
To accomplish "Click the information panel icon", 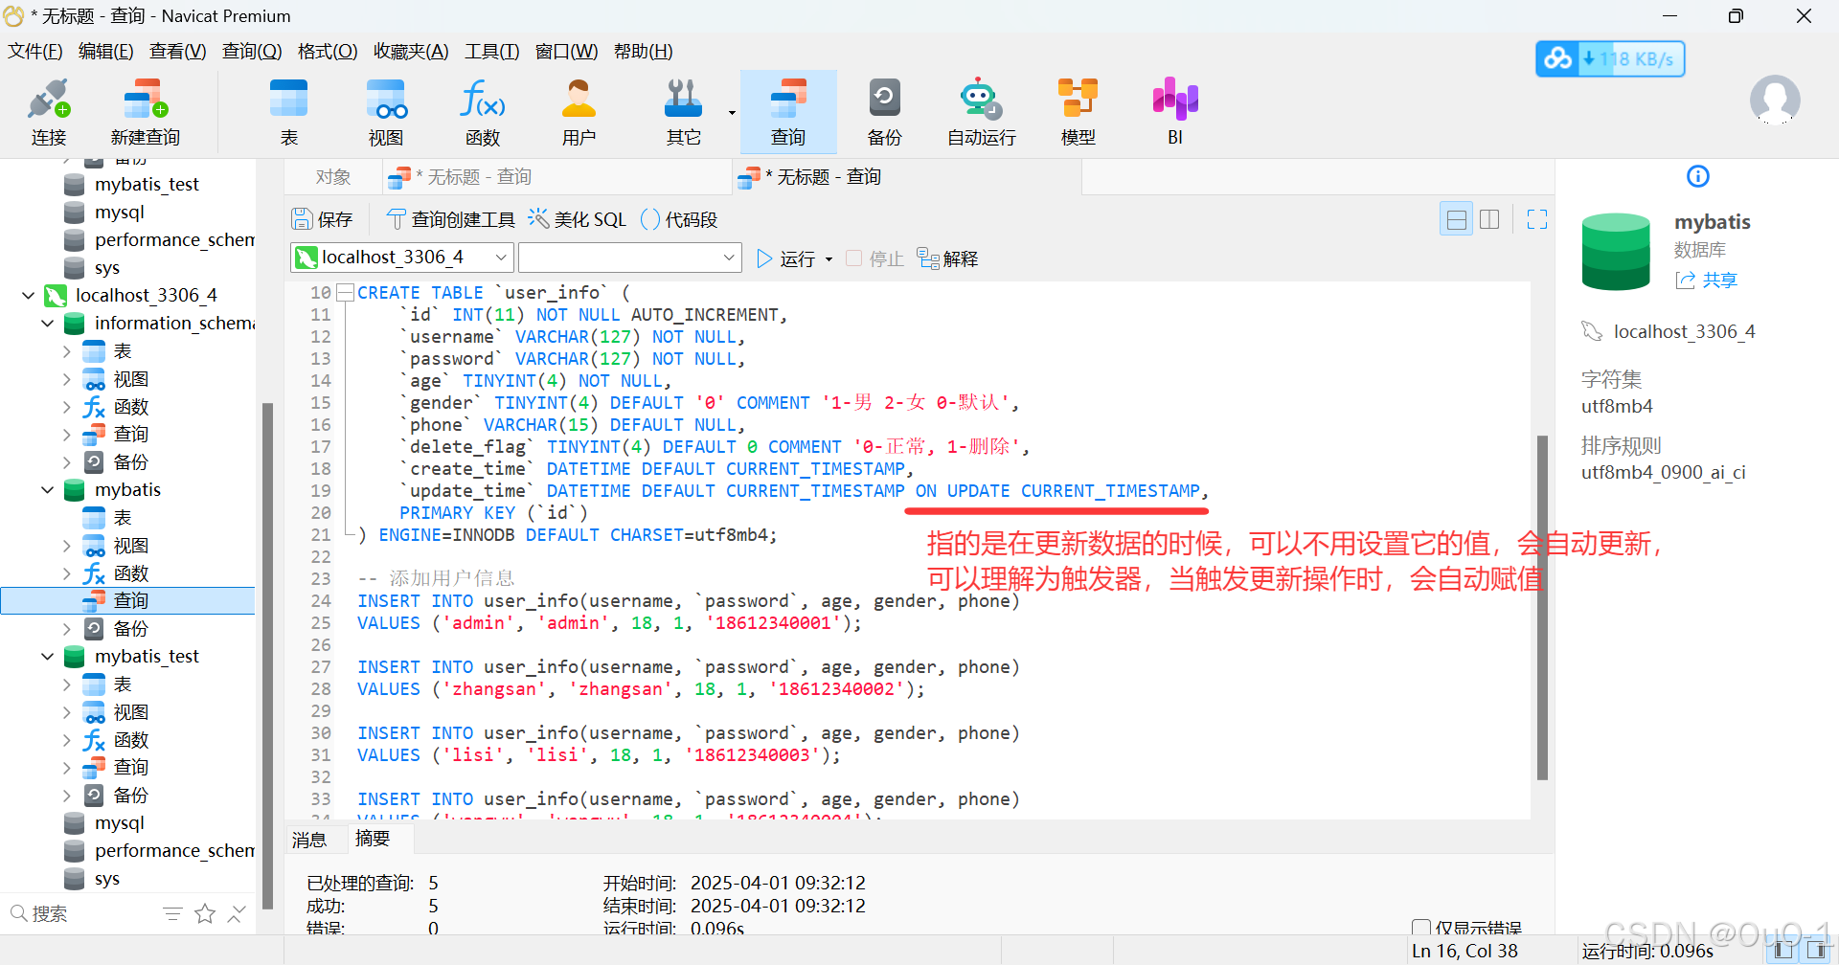I will (1697, 176).
